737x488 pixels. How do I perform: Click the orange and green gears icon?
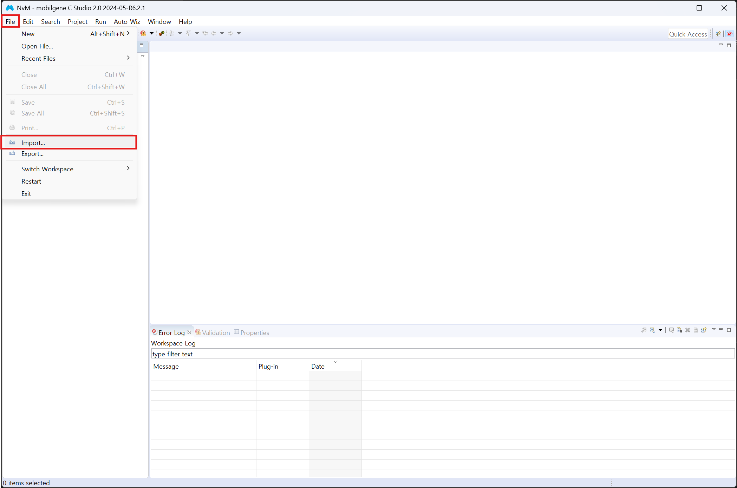(162, 33)
